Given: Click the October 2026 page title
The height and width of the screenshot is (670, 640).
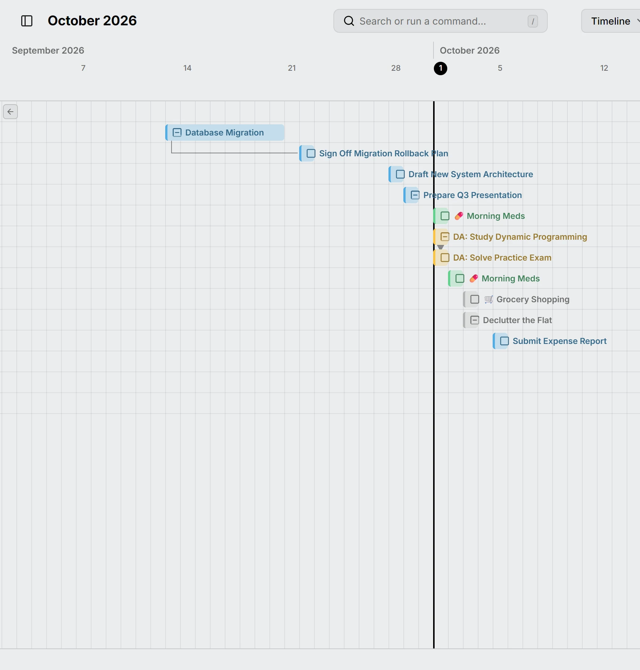Looking at the screenshot, I should [x=92, y=21].
